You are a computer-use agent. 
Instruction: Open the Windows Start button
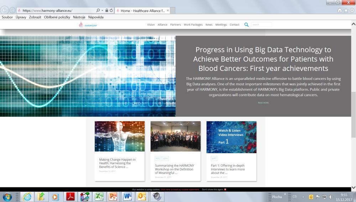tap(7, 197)
